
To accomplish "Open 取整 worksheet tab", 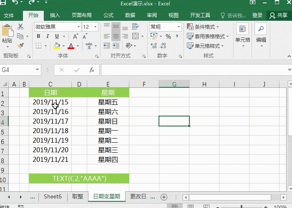I will coord(78,196).
